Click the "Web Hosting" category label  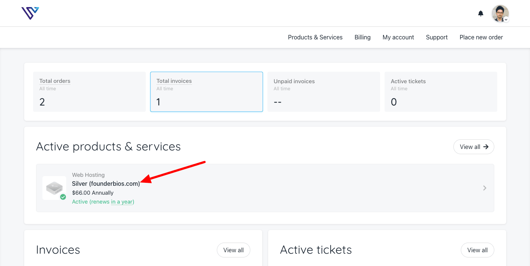click(x=88, y=175)
